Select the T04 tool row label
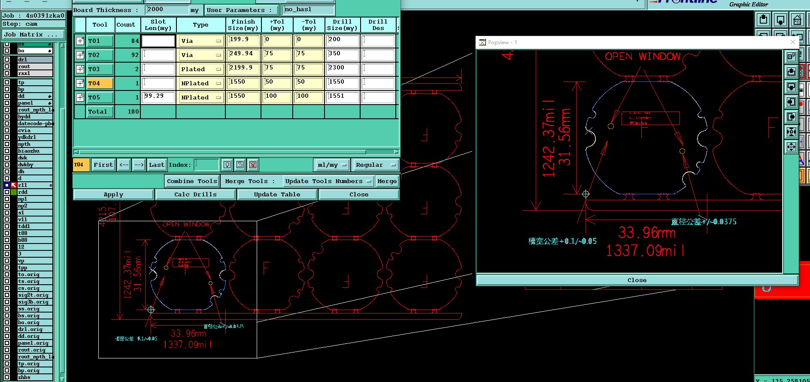Viewport: 810px width, 382px height. coord(100,83)
